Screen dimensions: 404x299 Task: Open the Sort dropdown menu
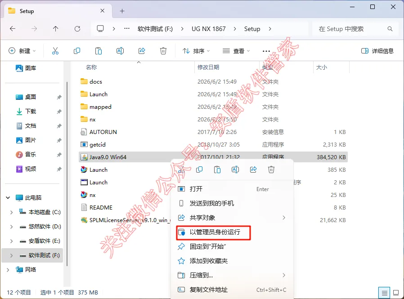point(196,51)
